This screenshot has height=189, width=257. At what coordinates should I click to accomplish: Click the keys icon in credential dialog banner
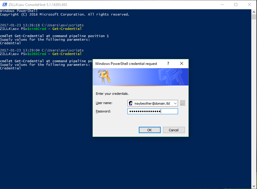104,77
